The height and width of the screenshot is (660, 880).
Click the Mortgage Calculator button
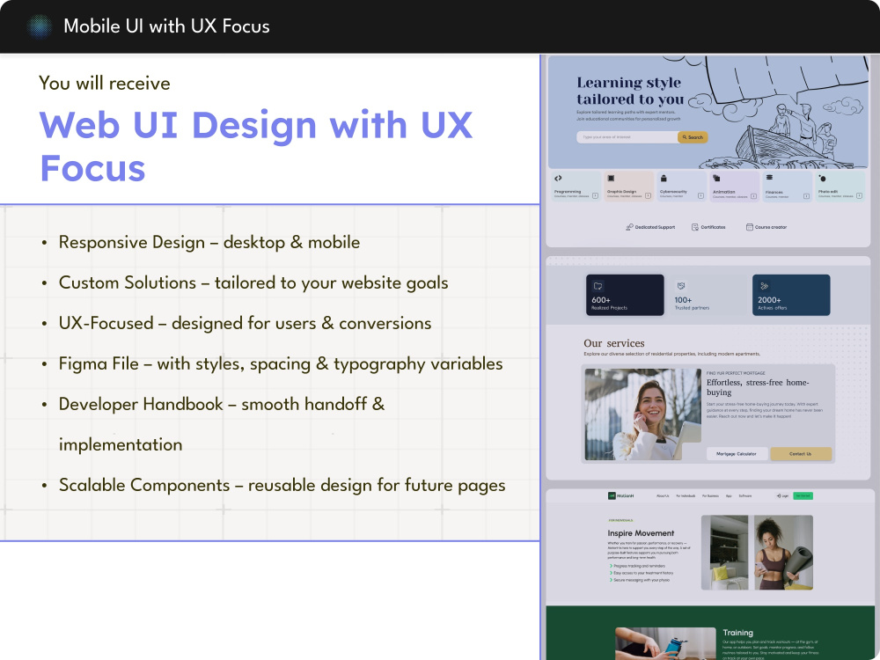pos(737,453)
